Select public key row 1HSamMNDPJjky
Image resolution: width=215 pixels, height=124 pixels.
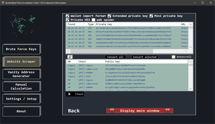[127, 69]
